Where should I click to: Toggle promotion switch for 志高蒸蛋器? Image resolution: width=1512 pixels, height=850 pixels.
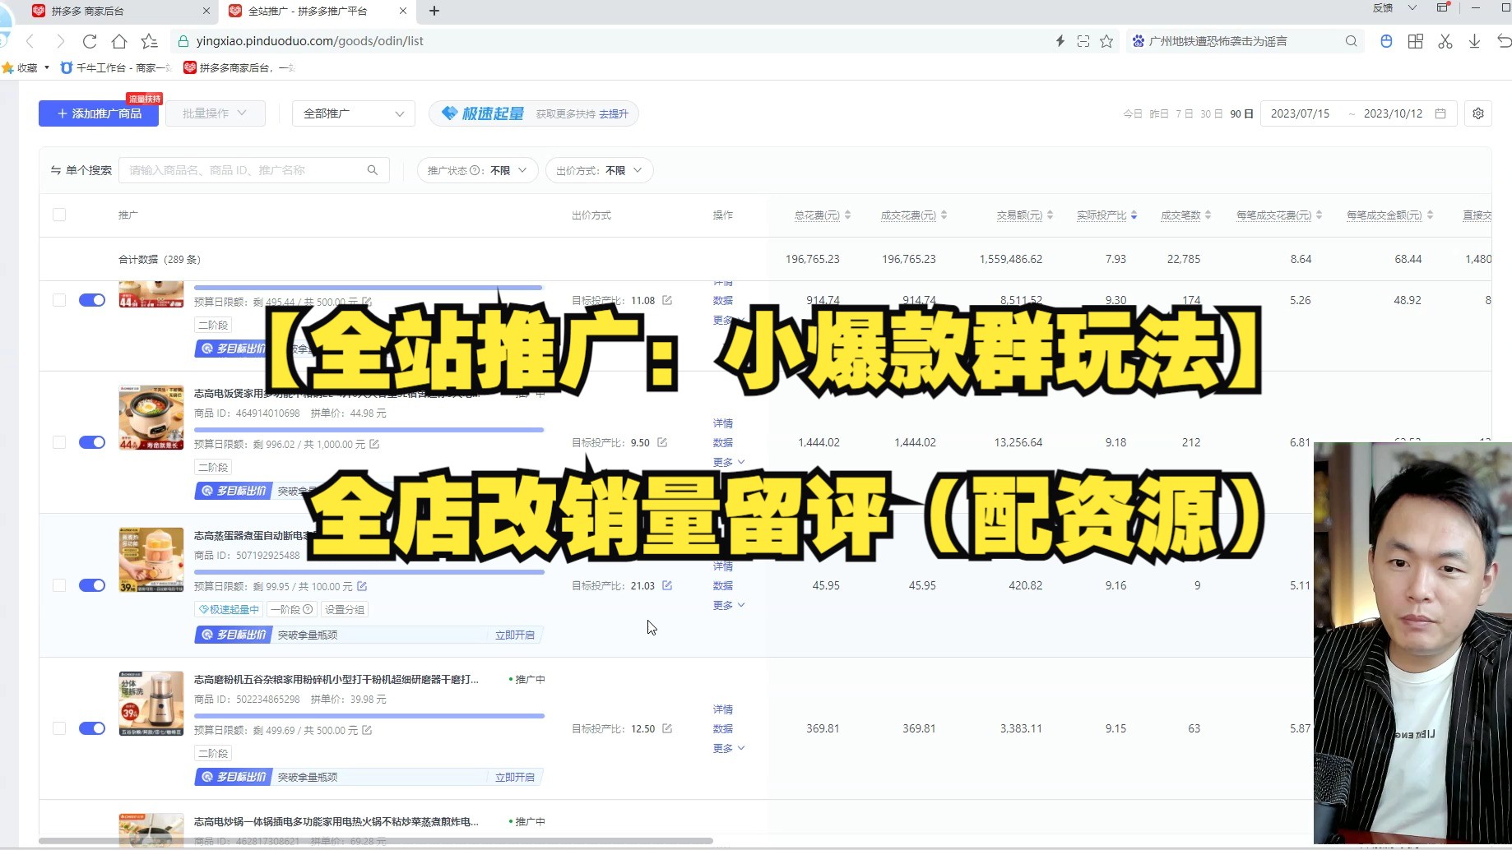point(92,585)
